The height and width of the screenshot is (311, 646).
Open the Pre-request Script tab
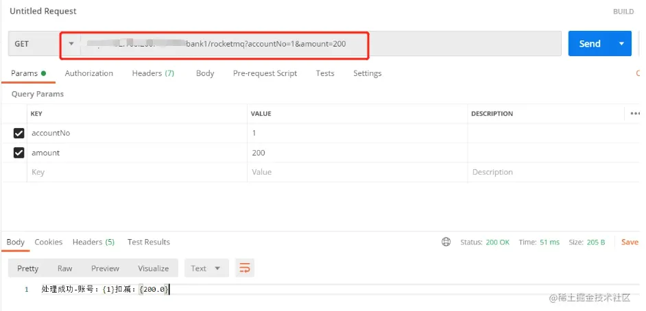pos(265,73)
